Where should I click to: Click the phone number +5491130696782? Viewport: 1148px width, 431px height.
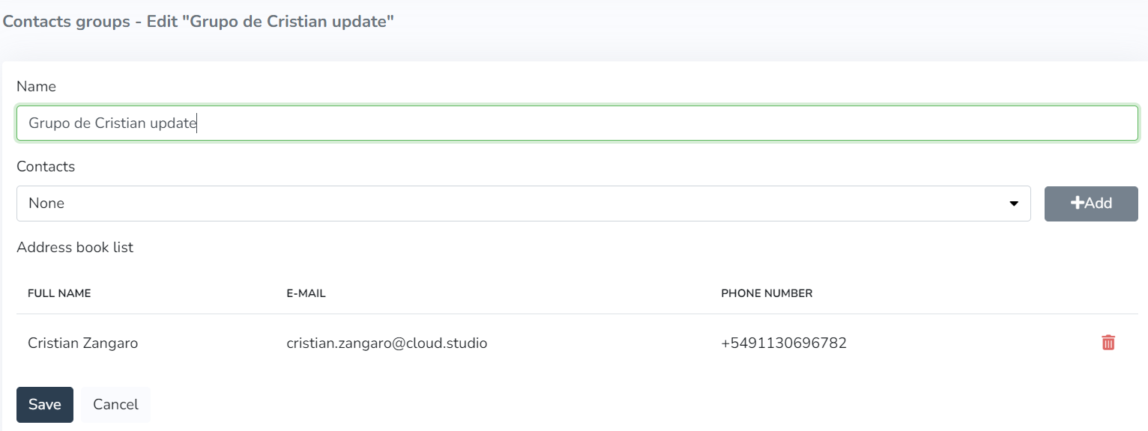point(784,343)
